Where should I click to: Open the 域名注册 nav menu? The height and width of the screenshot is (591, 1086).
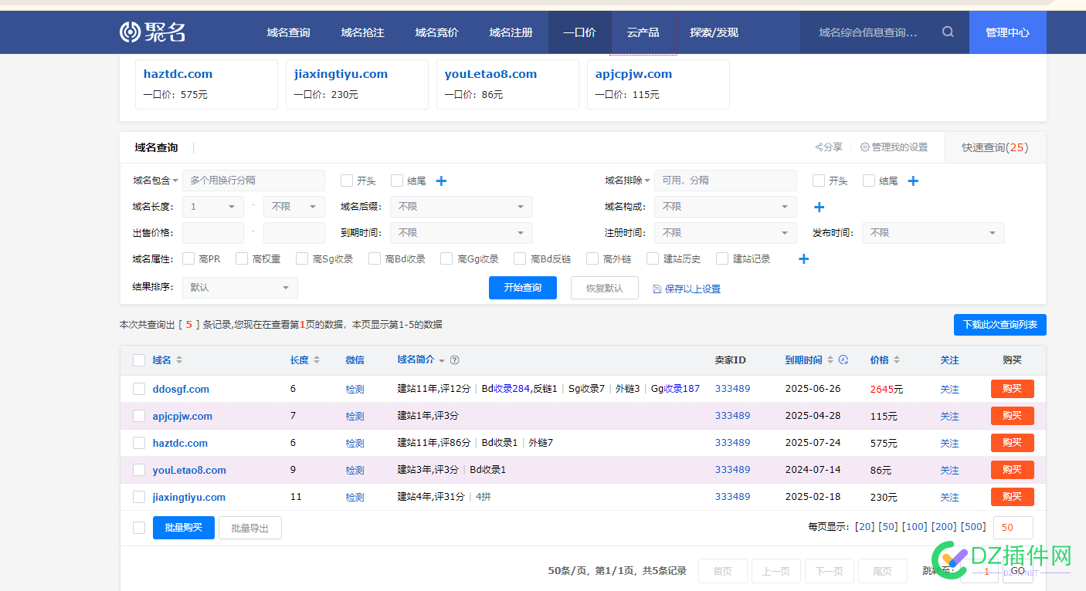(x=511, y=32)
